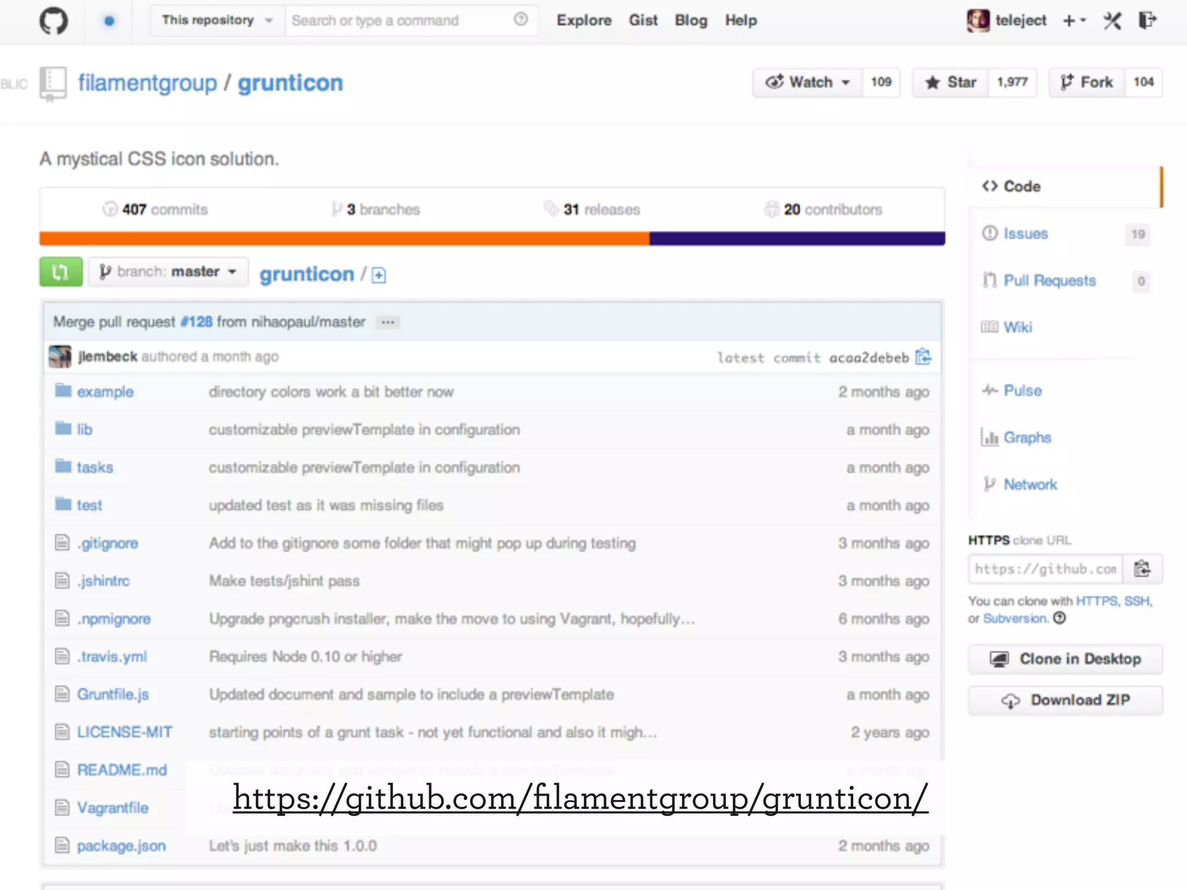The image size is (1187, 890).
Task: Star the grunticon repository
Action: (951, 82)
